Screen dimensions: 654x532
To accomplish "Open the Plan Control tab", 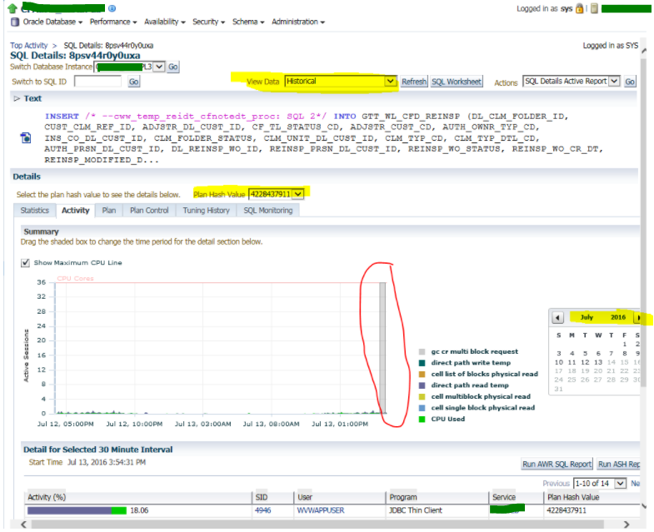I will pos(149,211).
